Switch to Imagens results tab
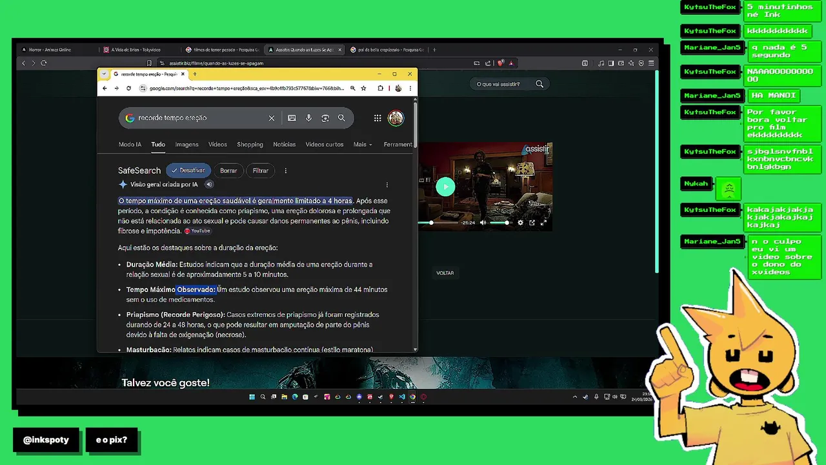 click(x=187, y=145)
